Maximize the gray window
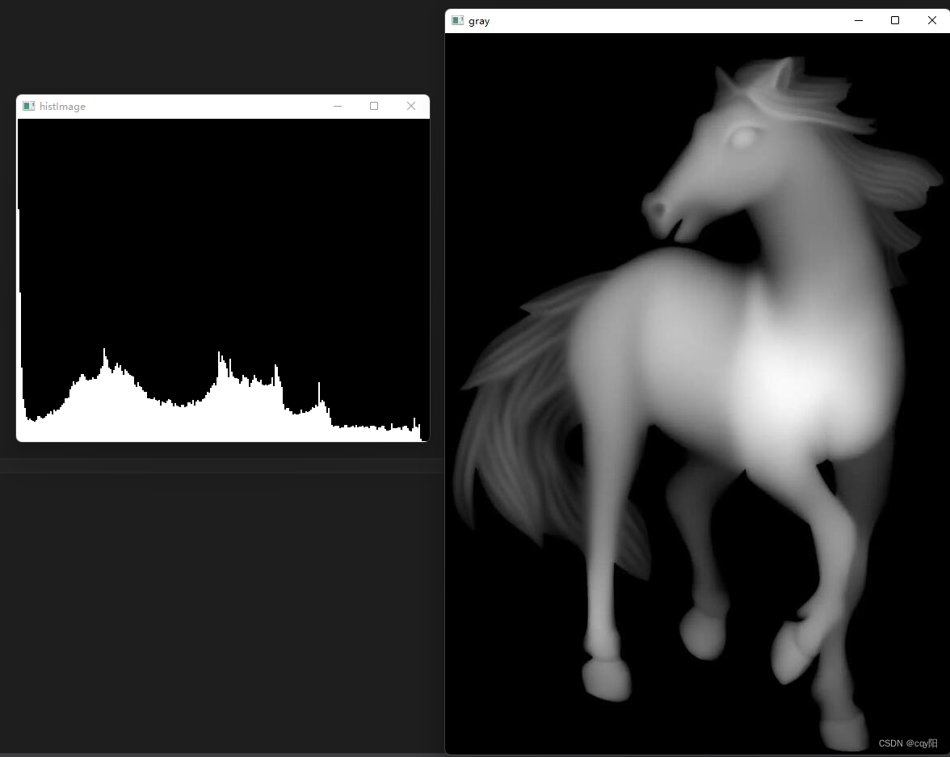950x757 pixels. (895, 20)
